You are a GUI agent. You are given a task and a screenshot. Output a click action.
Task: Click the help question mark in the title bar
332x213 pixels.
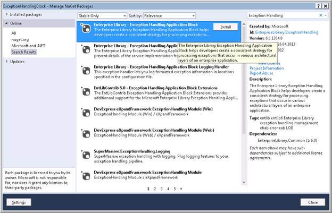[x=319, y=6]
